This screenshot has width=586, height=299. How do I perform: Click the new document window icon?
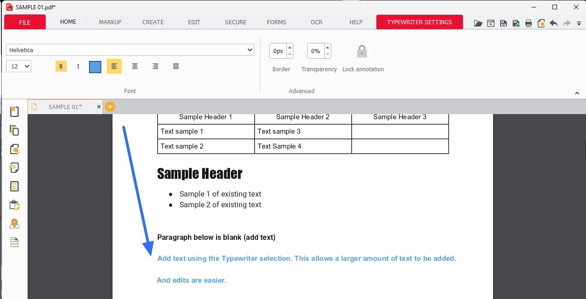pos(491,23)
